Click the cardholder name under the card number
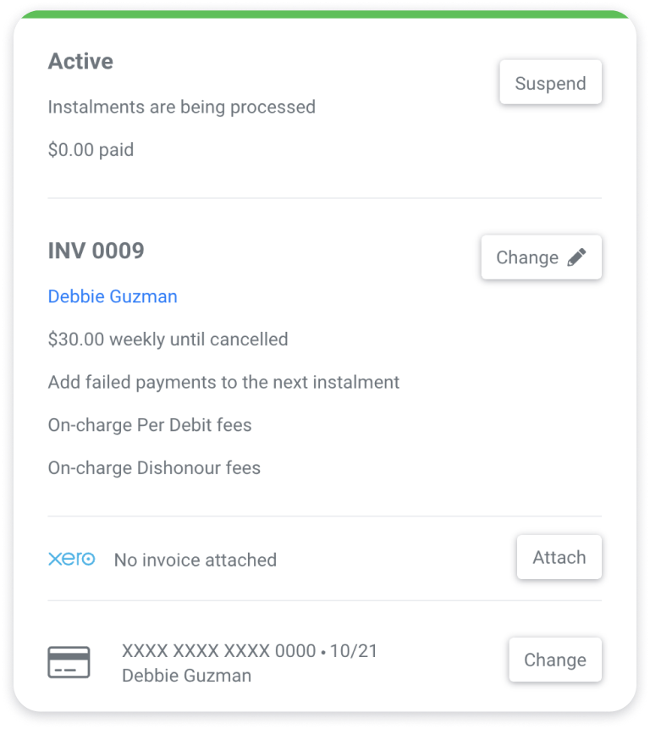 [186, 675]
